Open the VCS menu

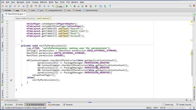click(x=68, y=2)
